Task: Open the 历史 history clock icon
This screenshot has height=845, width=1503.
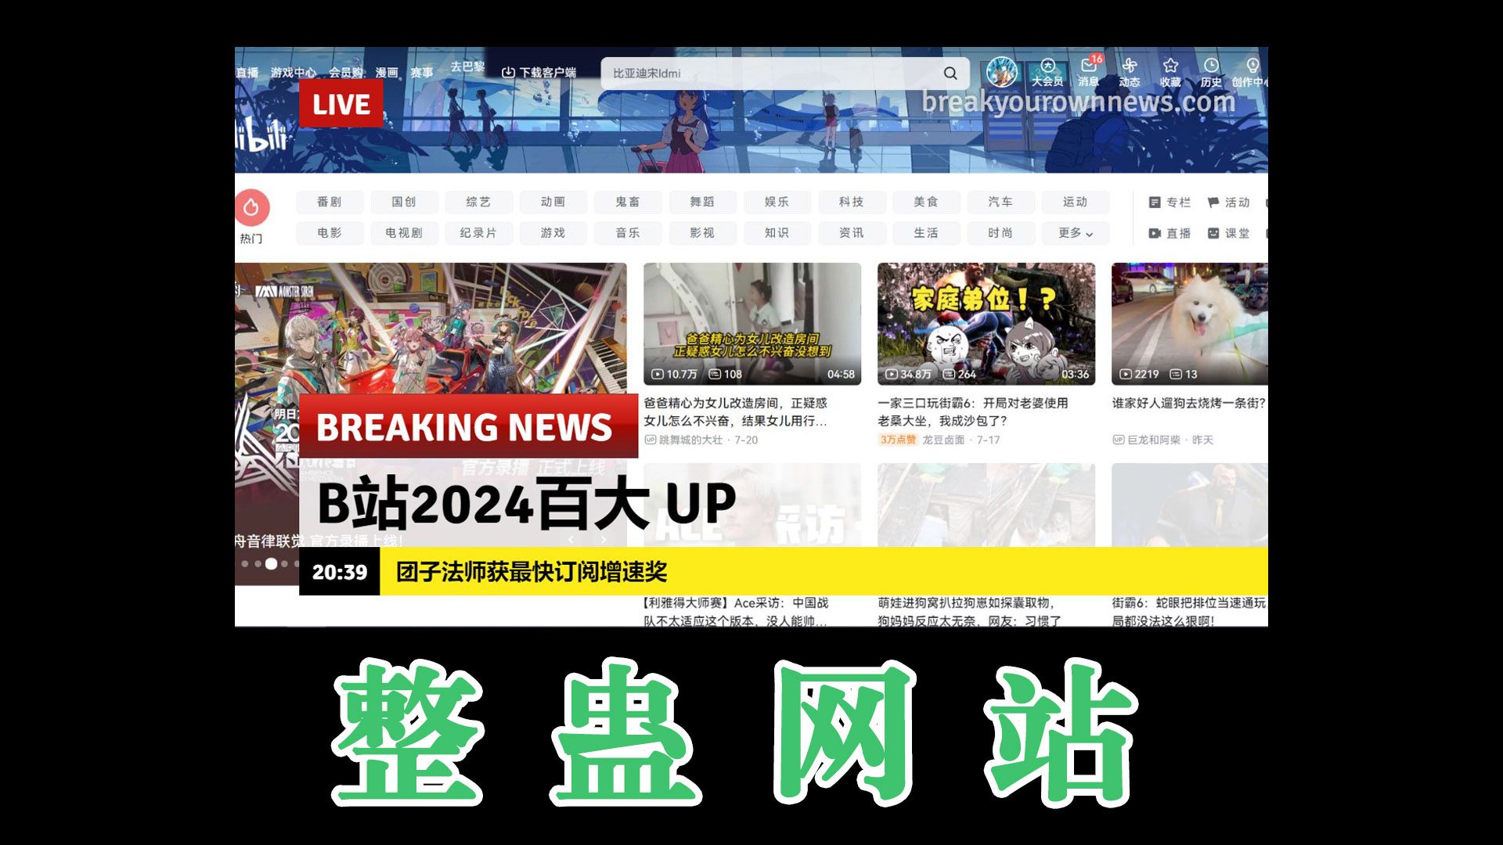Action: pyautogui.click(x=1211, y=73)
